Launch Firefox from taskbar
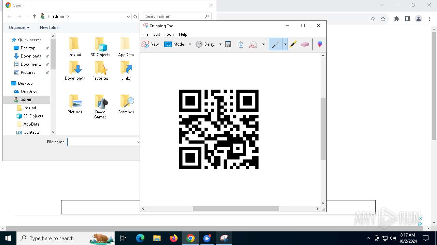This screenshot has height=245, width=437. [x=174, y=238]
